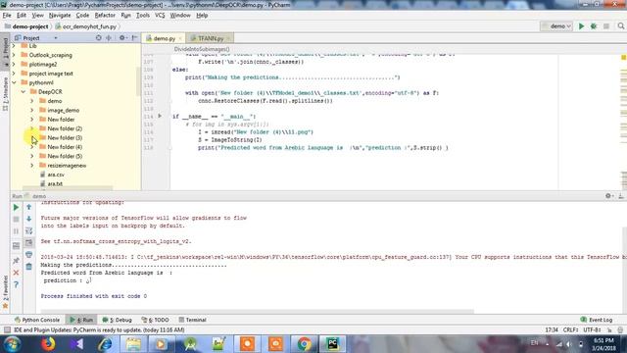Open the Favorites side tab
627x353 pixels.
pos(5,291)
